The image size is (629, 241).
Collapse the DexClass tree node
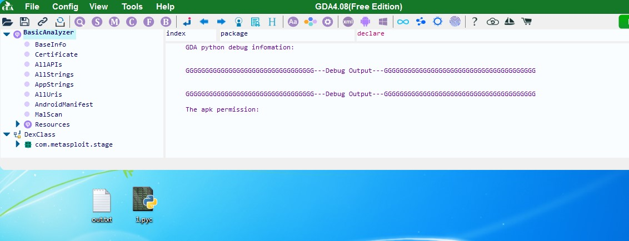[7, 134]
